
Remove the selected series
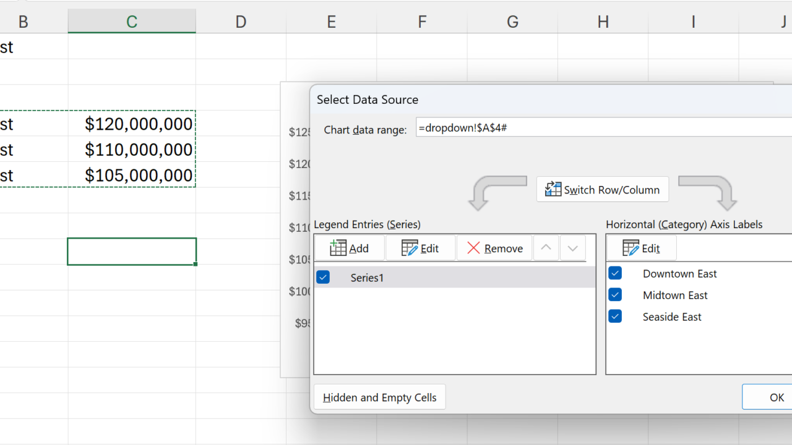[494, 248]
